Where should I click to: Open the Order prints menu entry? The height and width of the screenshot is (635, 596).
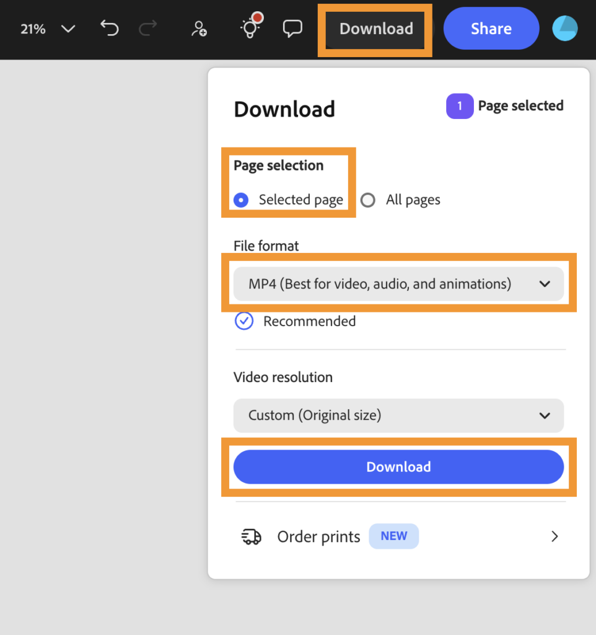[318, 536]
